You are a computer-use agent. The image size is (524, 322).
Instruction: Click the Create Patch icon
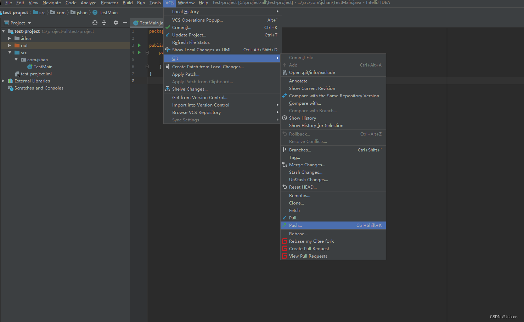pyautogui.click(x=168, y=67)
